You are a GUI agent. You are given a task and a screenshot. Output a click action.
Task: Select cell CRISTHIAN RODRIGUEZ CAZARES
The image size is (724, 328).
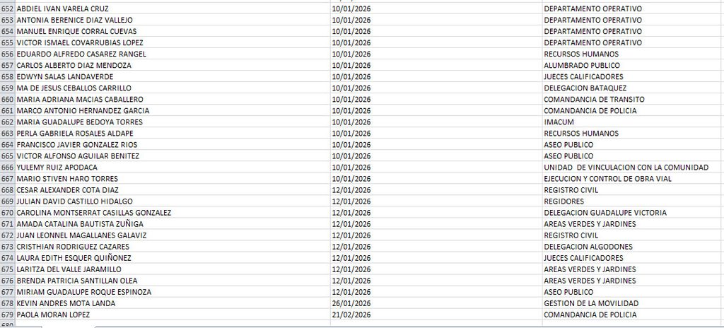[173, 246]
